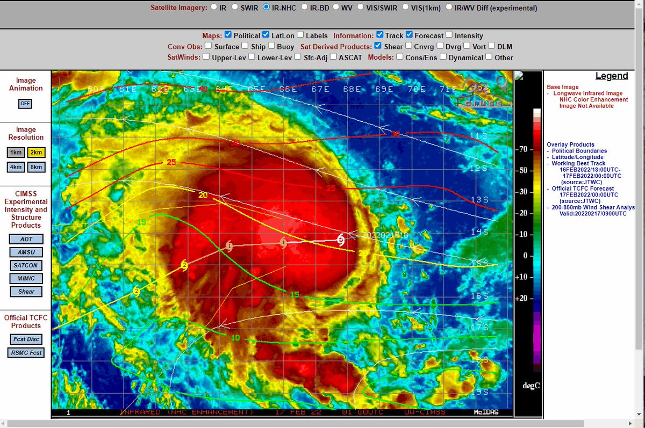Click the Working Best Track legend entry
The image size is (645, 428).
coord(578,163)
